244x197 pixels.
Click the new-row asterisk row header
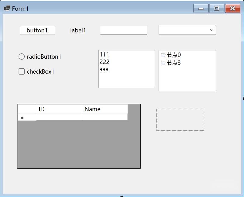[27, 117]
